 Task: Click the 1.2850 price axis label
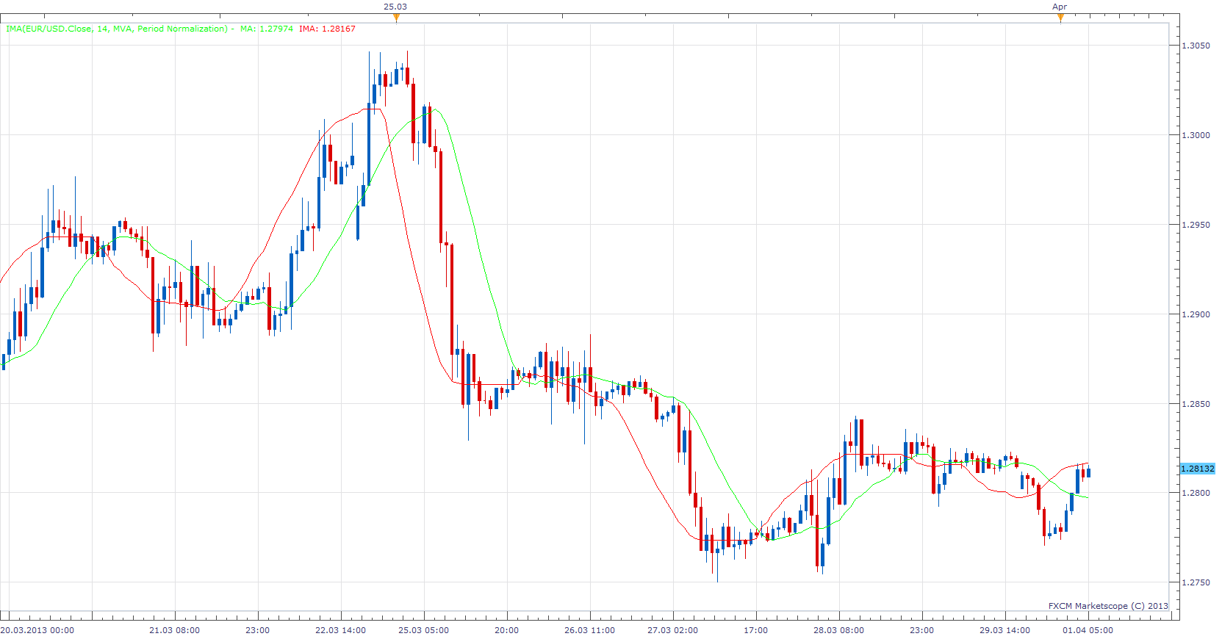[x=1196, y=404]
